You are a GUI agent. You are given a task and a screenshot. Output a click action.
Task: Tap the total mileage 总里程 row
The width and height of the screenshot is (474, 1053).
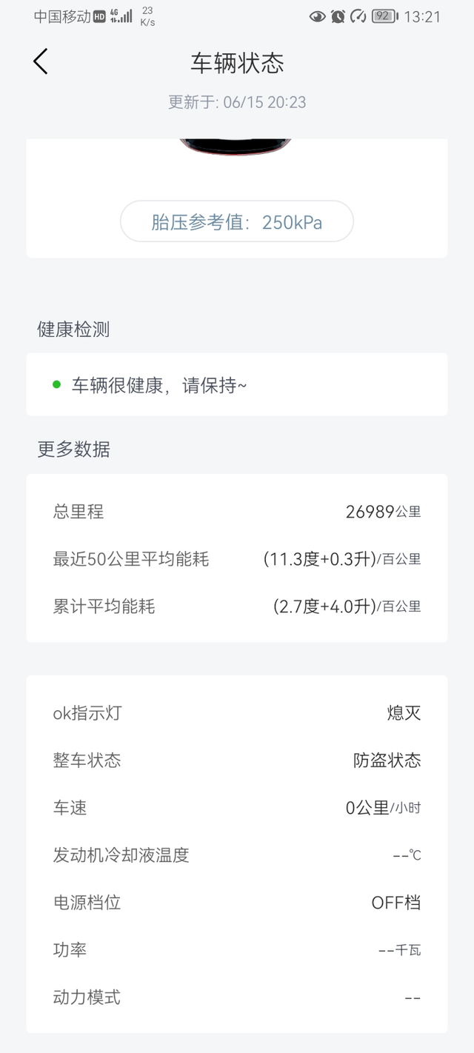click(237, 512)
